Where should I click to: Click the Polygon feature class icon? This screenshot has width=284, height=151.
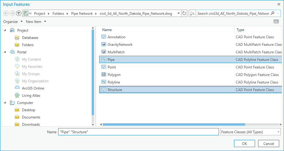tap(104, 75)
